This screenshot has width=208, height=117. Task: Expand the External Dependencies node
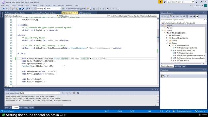pos(167,38)
